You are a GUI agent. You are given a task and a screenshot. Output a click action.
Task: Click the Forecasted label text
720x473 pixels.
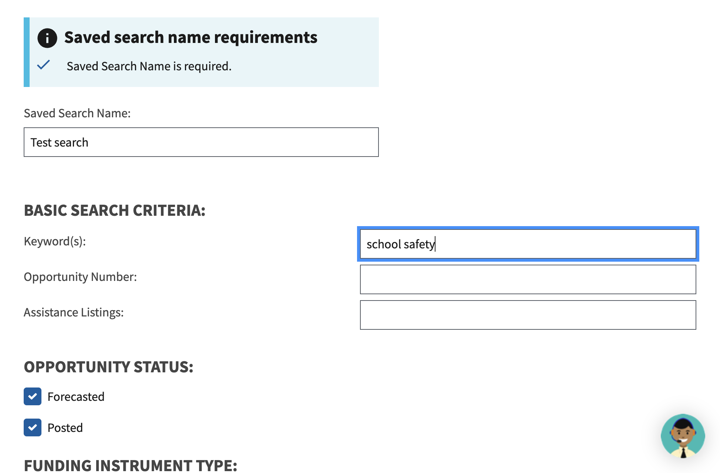click(76, 397)
